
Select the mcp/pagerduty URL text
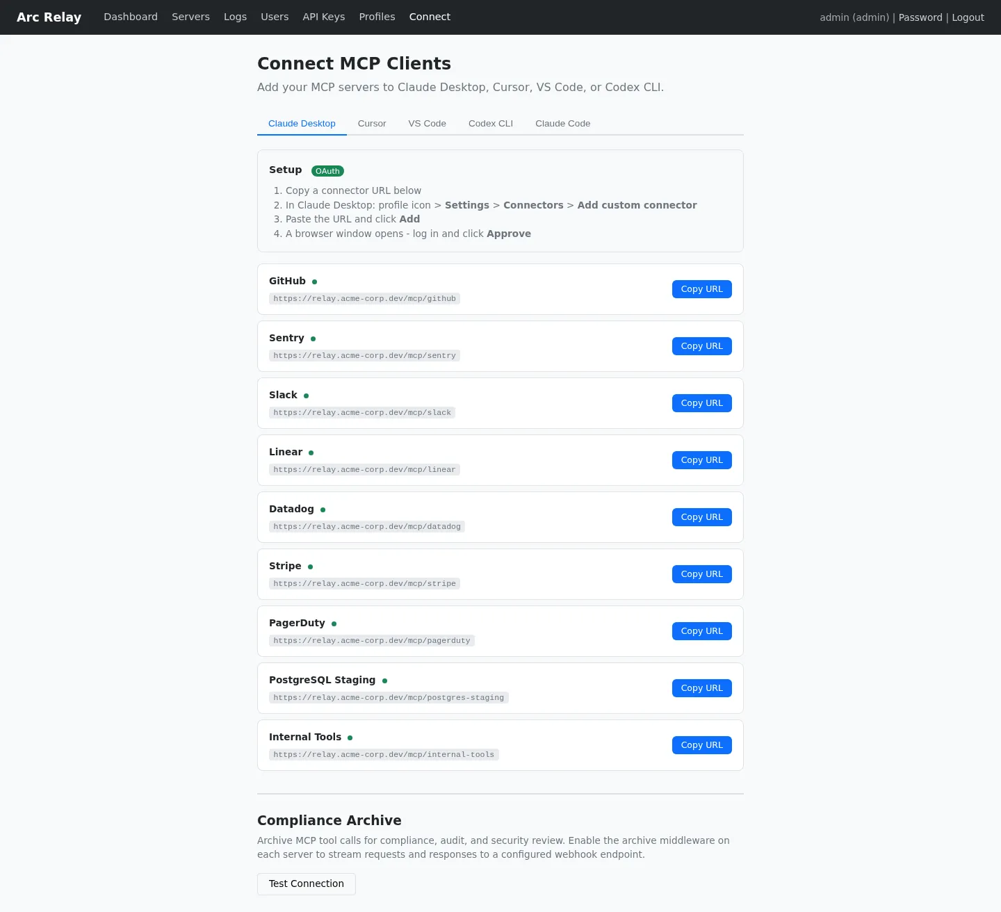pos(372,640)
